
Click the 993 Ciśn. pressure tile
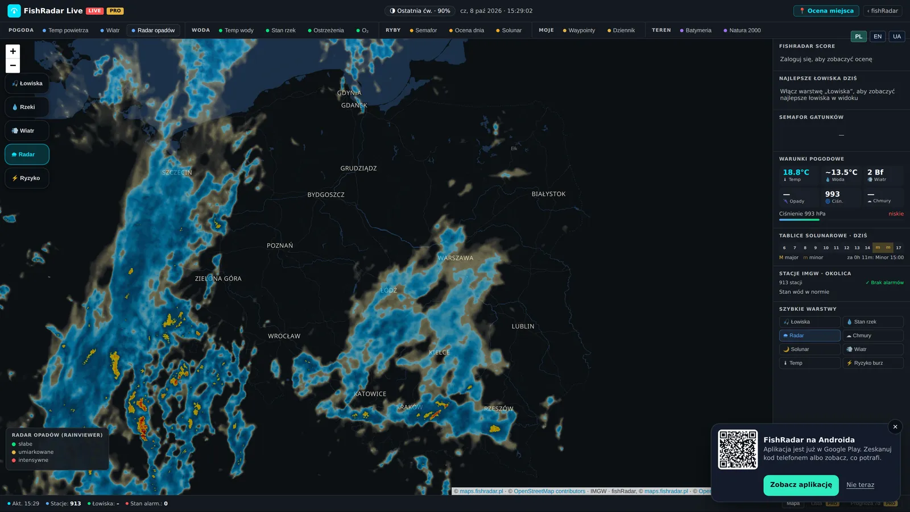pos(841,197)
